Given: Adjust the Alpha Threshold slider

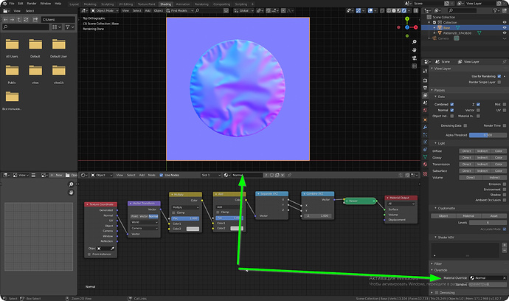Looking at the screenshot, I should coord(488,135).
